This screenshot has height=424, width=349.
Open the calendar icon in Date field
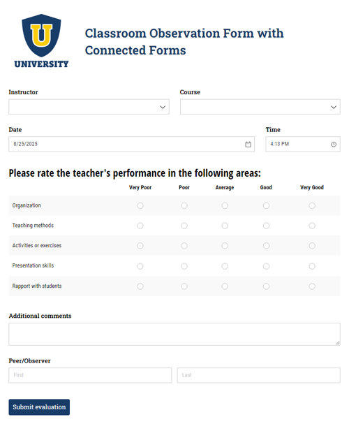(x=248, y=145)
